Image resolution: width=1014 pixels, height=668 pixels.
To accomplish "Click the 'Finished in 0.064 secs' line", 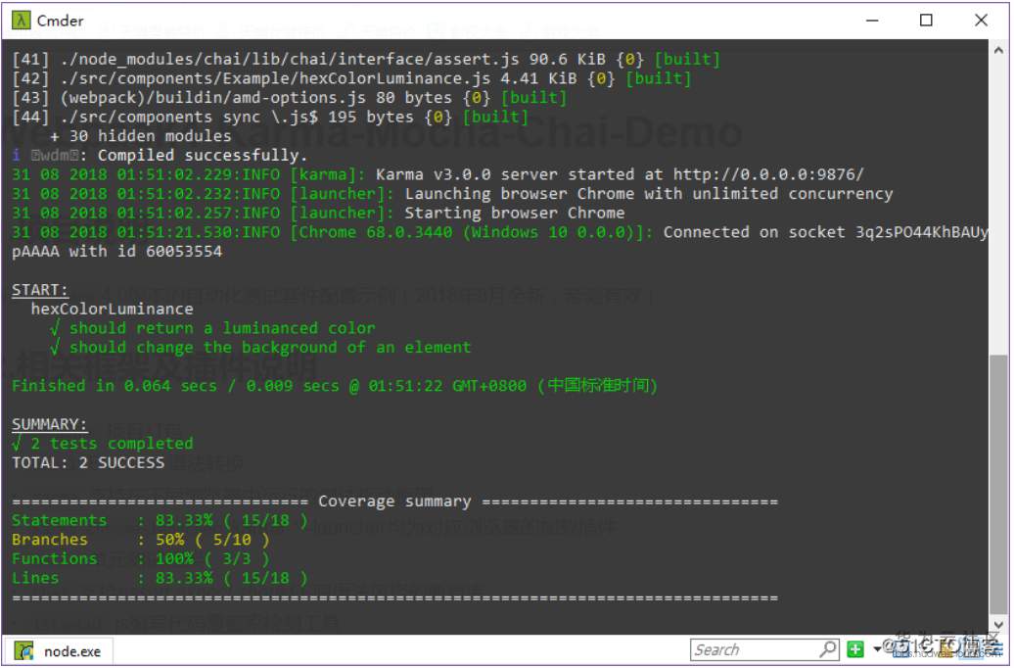I will pos(335,386).
